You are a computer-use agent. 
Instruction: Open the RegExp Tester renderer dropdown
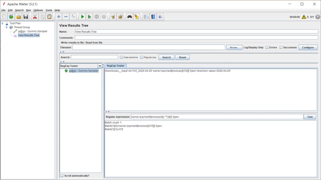click(x=100, y=66)
